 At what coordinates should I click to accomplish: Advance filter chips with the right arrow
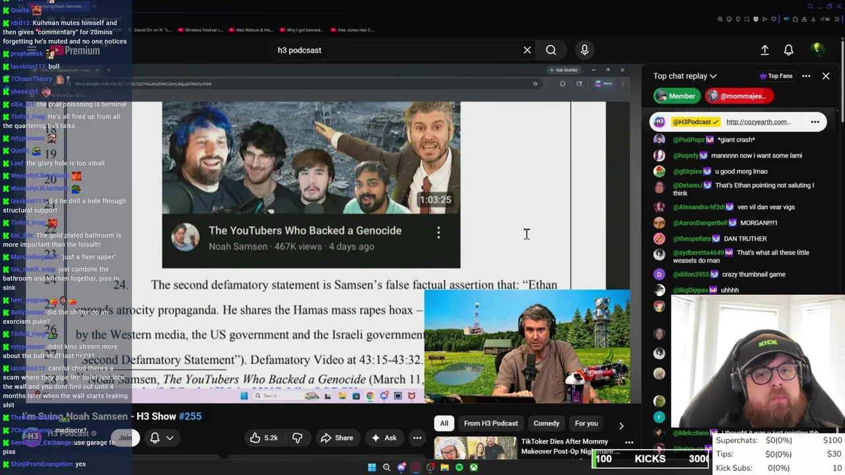tap(621, 426)
